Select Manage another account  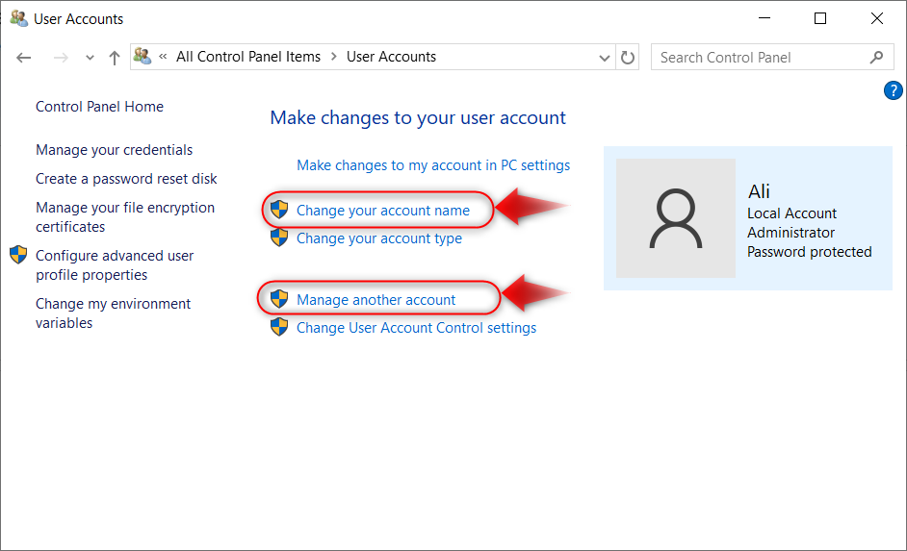tap(376, 299)
